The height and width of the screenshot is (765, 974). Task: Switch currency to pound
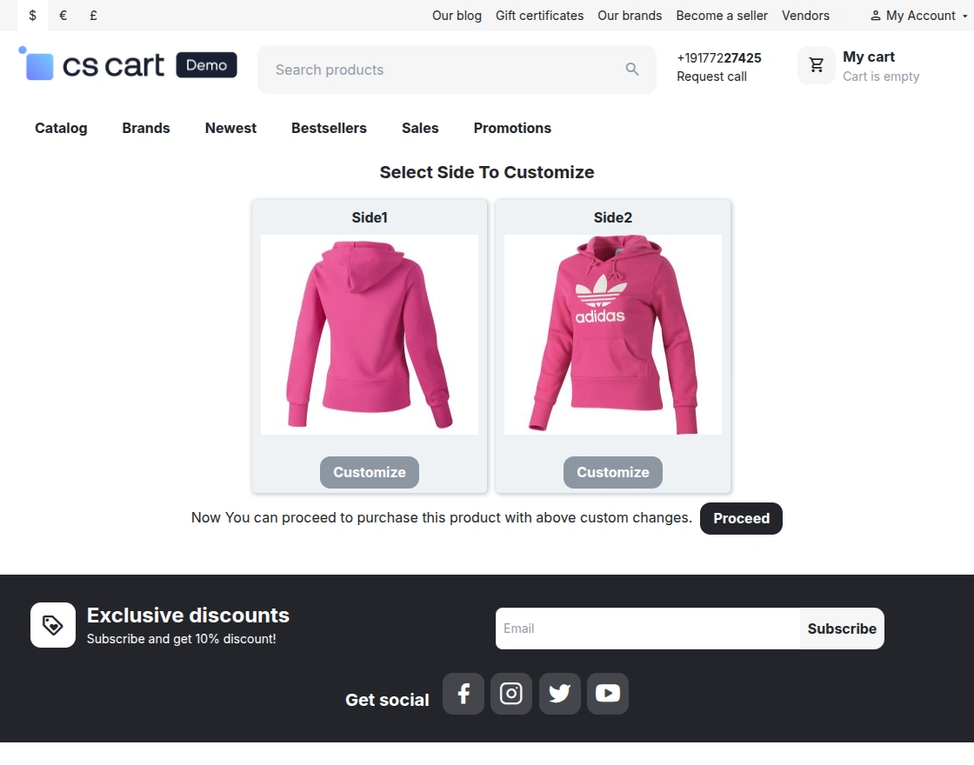click(x=93, y=16)
